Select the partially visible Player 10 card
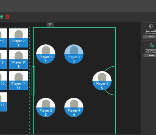156x135 pixels. point(4,81)
